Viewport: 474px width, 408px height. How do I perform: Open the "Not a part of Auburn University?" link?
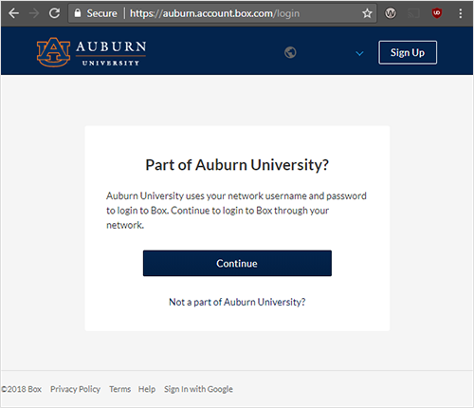(237, 302)
